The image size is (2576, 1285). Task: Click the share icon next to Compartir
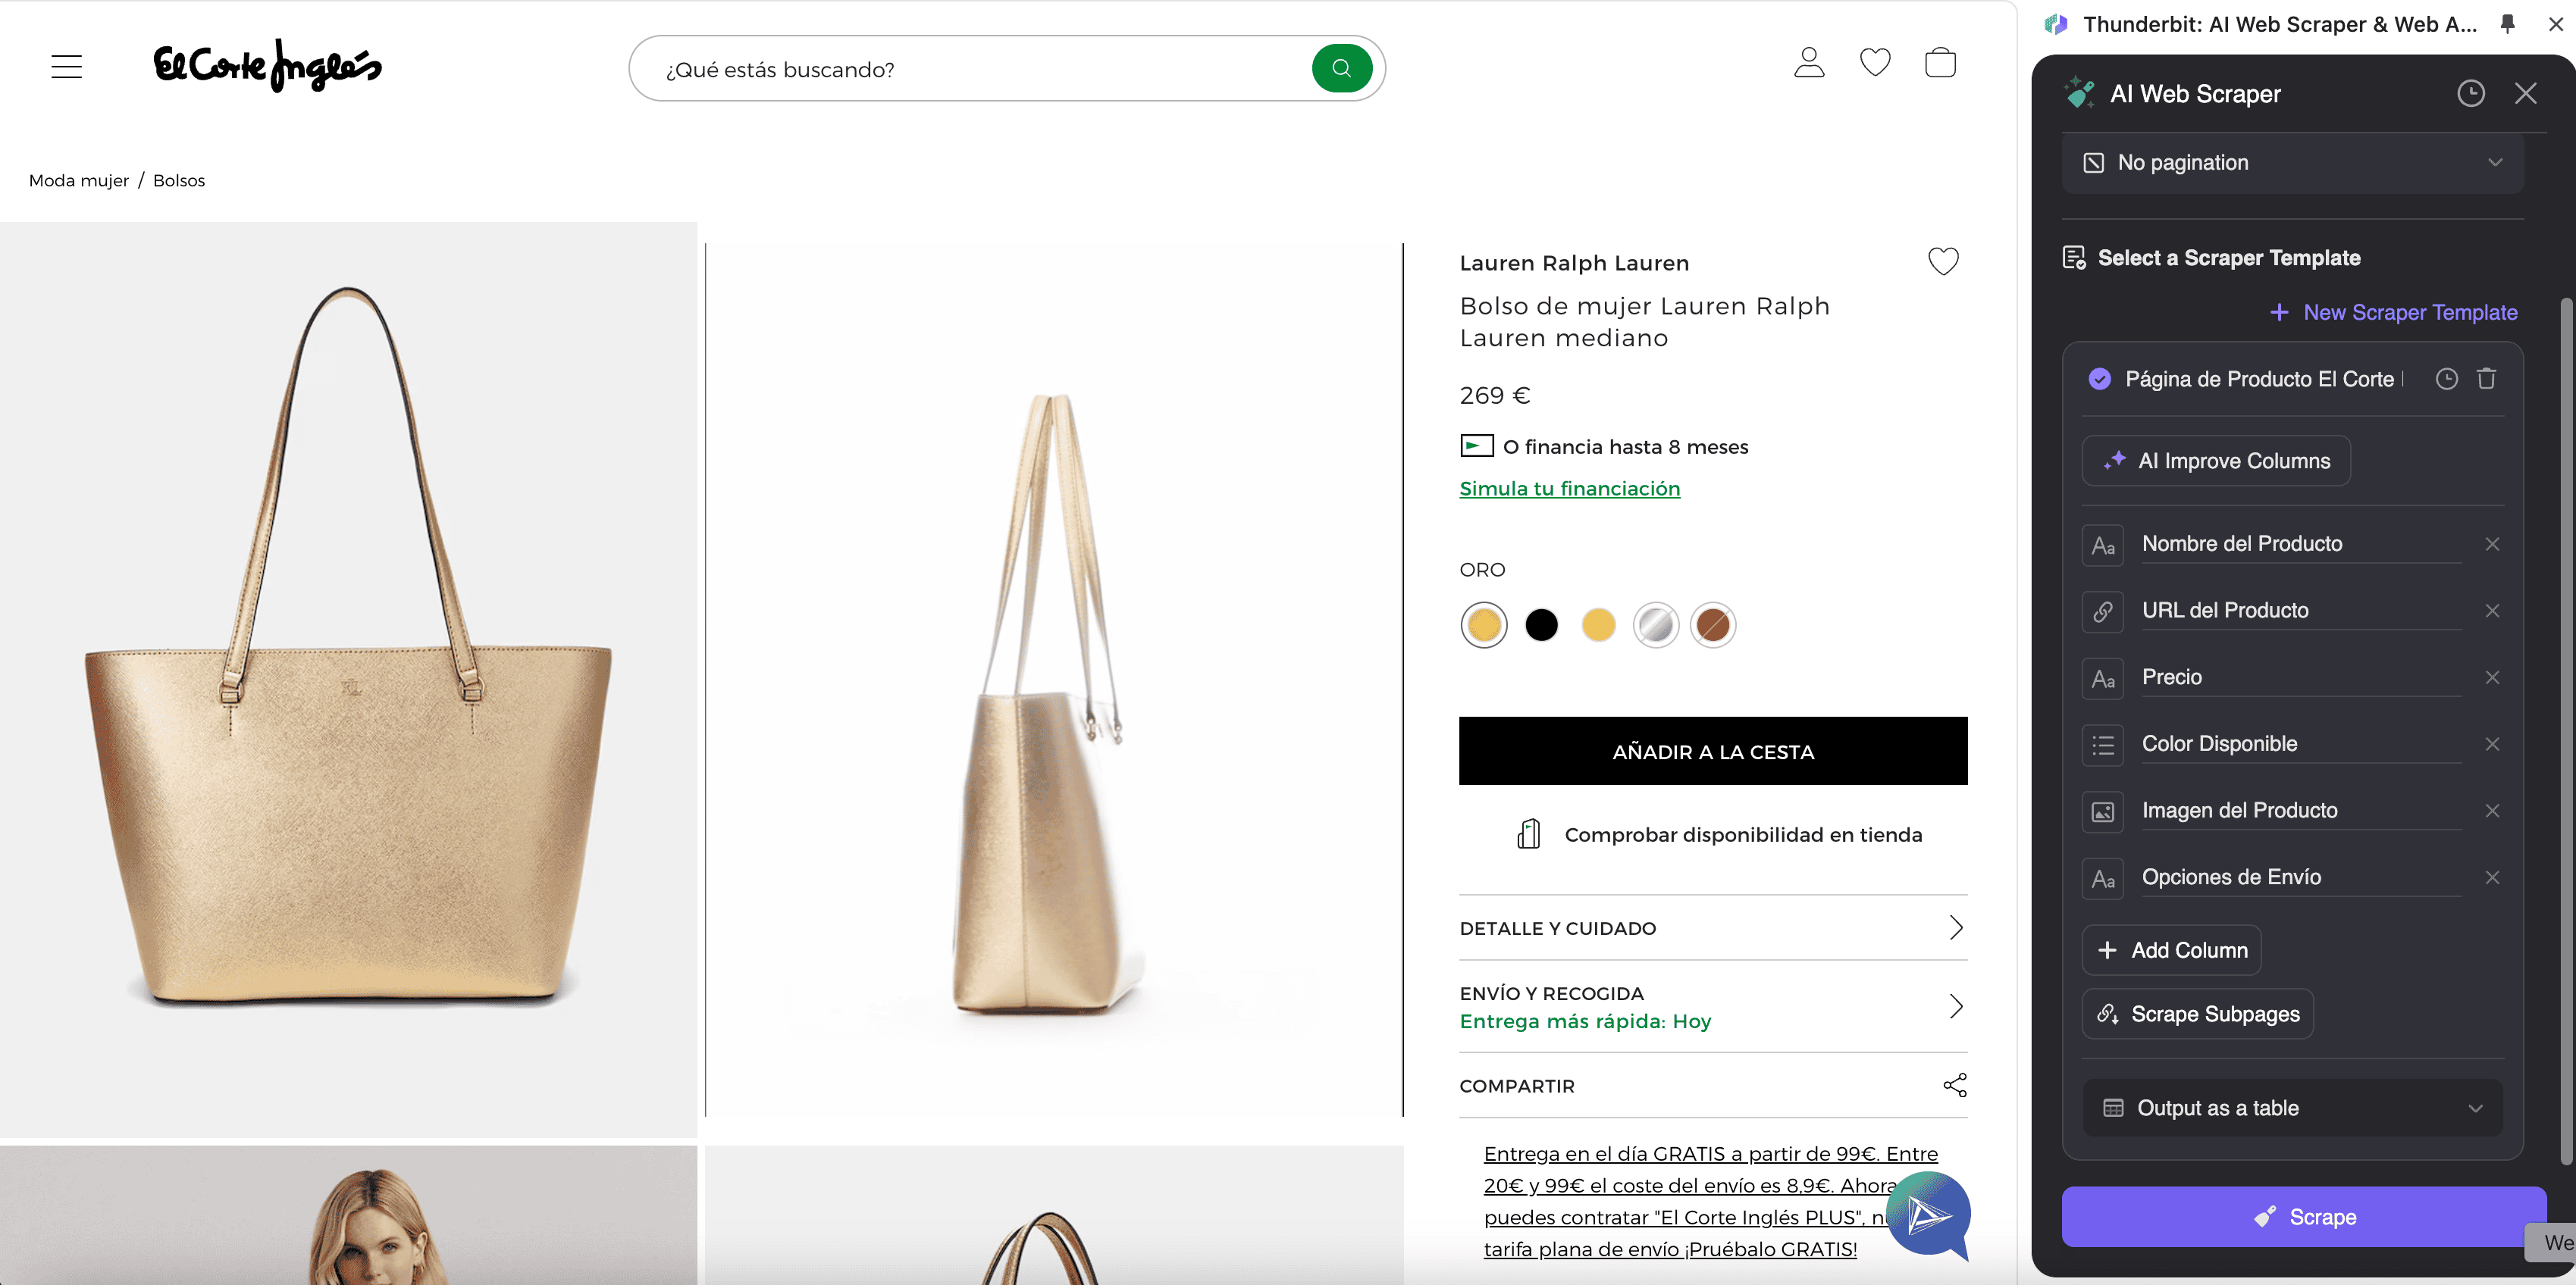pos(1954,1085)
